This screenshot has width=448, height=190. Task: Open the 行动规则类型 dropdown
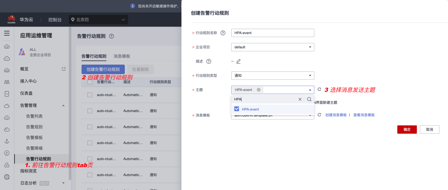272,76
